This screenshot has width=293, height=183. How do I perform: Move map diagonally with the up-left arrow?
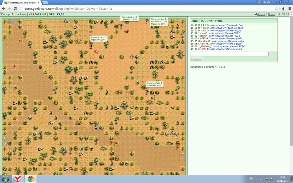click(x=9, y=21)
